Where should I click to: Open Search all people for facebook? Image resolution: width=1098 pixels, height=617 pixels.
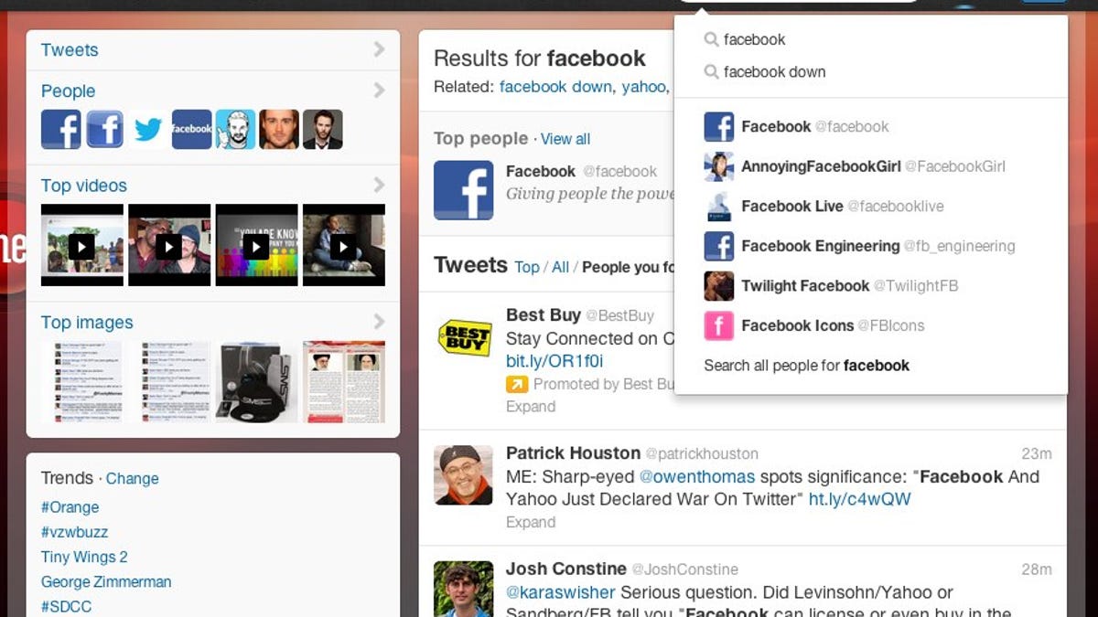(x=806, y=366)
